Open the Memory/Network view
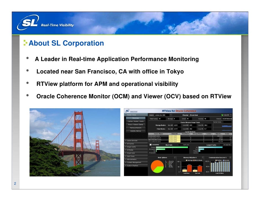260x201 pixels. click(136, 128)
